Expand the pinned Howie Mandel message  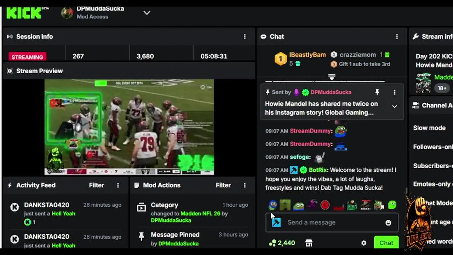[x=394, y=107]
